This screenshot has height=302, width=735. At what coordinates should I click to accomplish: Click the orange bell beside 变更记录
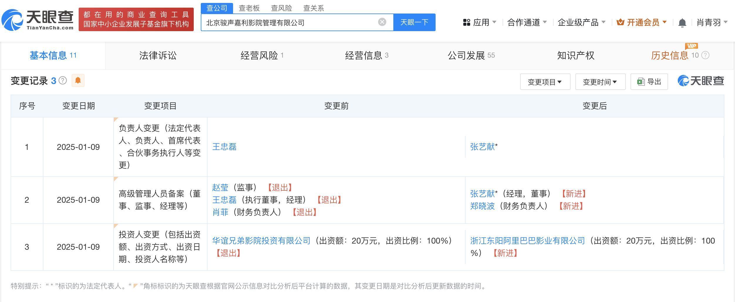pos(78,80)
